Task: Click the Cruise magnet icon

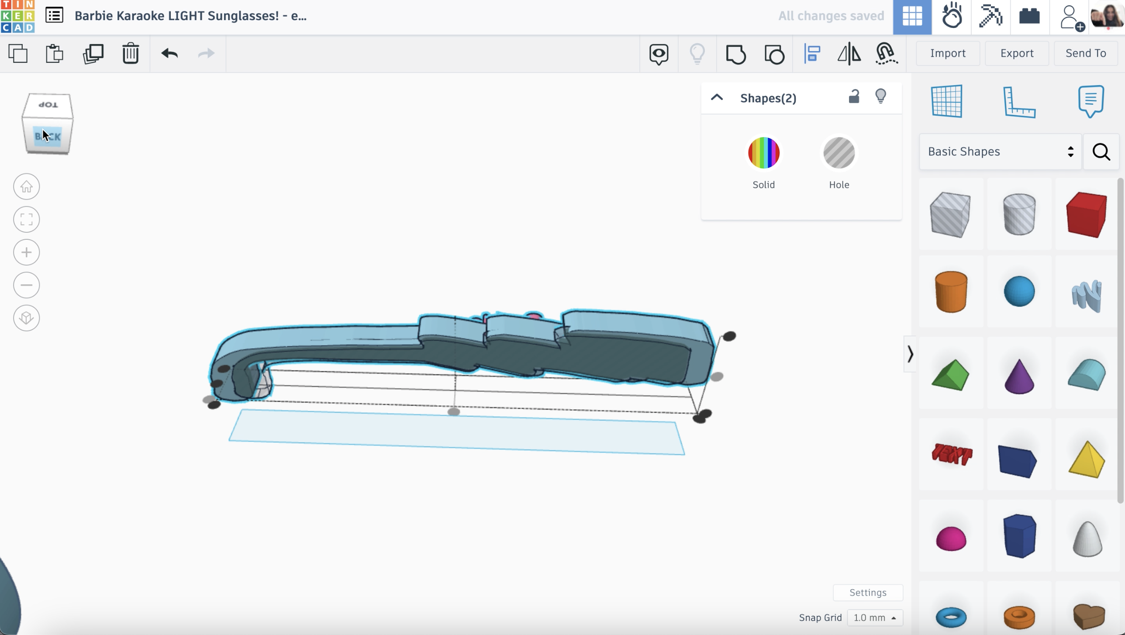Action: tap(887, 54)
